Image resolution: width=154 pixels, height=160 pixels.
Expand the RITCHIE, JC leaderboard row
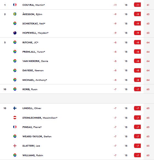pyautogui.click(x=77, y=42)
